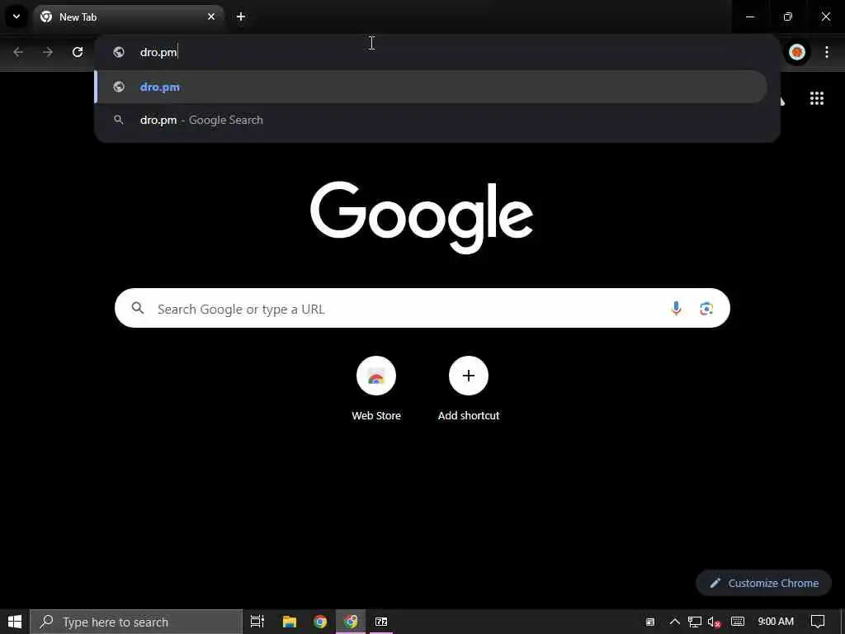Image resolution: width=845 pixels, height=634 pixels.
Task: Click the Add shortcut button
Action: click(x=469, y=389)
